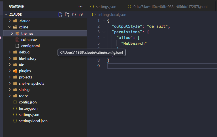Click the "allow" key on line 4
The image size is (217, 137).
(x=125, y=38)
